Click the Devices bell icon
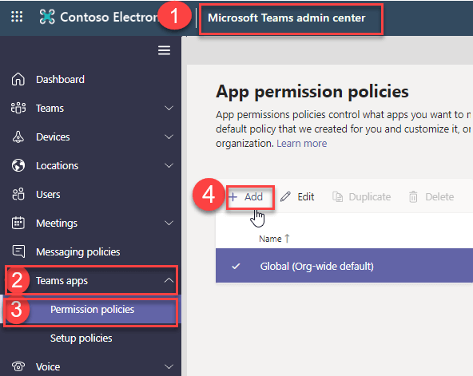This screenshot has width=473, height=376. [18, 137]
